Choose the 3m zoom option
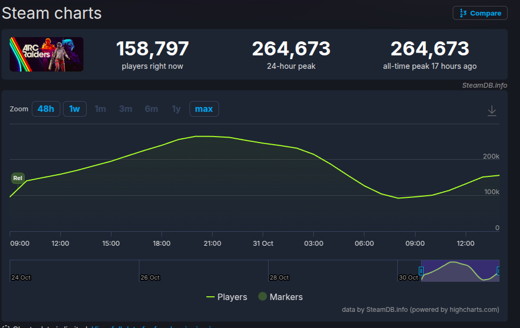520x328 pixels. (x=125, y=109)
